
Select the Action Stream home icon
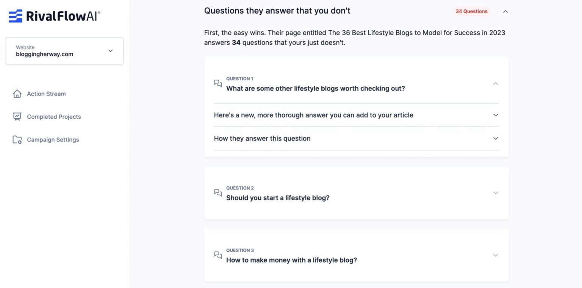(17, 94)
